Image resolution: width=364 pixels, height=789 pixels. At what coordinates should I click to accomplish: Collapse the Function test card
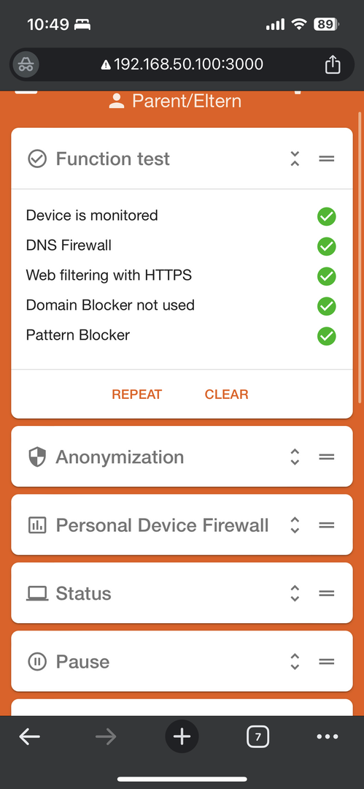(x=295, y=159)
